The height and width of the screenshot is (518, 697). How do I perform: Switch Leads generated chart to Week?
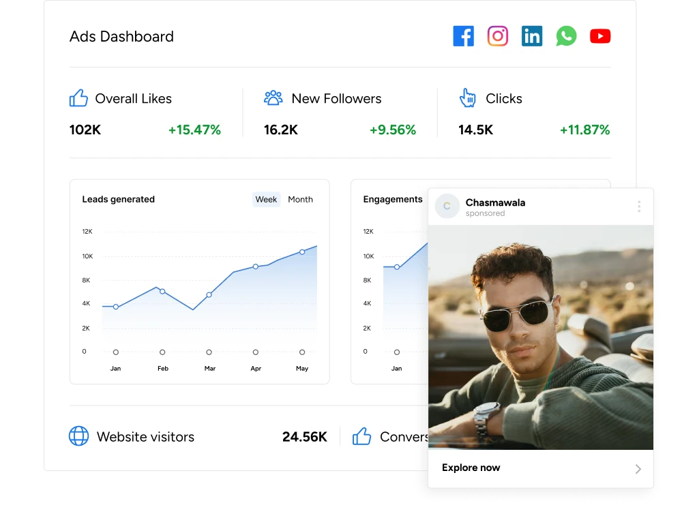(x=266, y=200)
